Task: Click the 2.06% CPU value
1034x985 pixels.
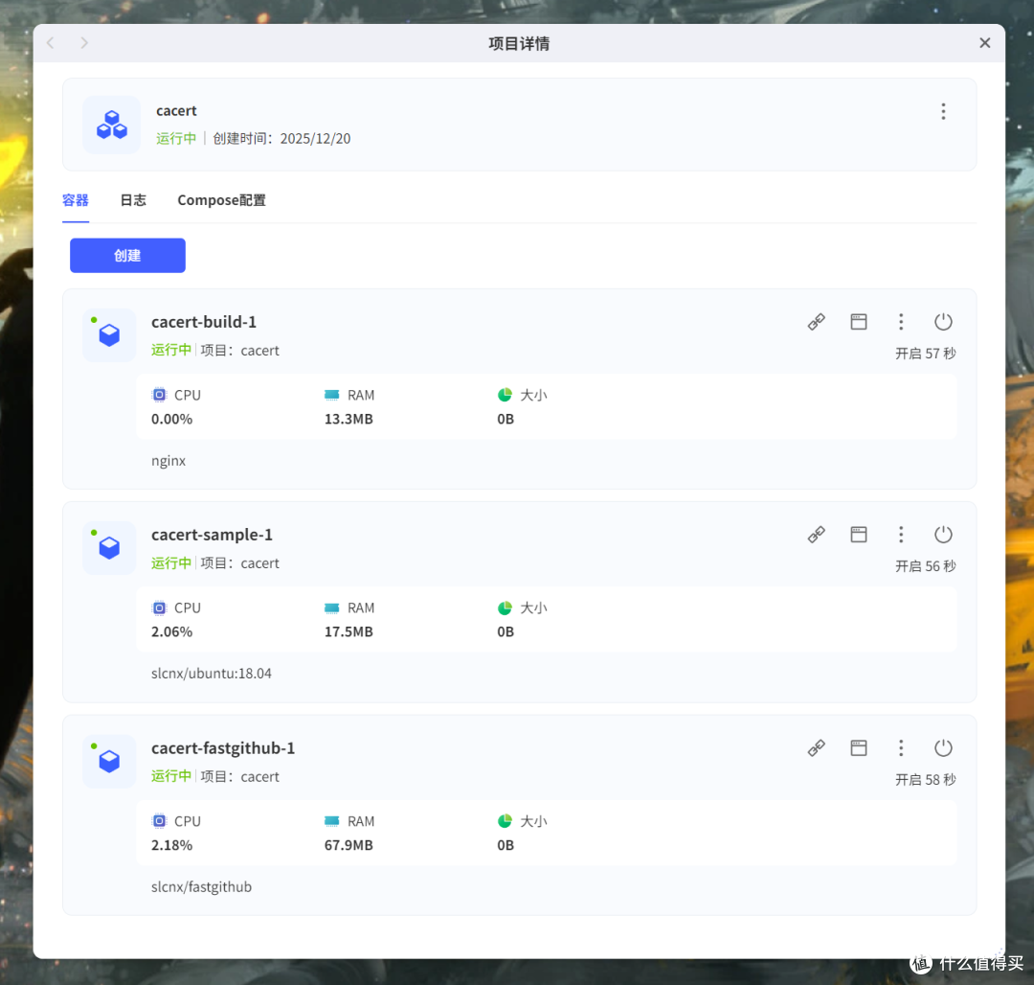Action: [x=172, y=631]
